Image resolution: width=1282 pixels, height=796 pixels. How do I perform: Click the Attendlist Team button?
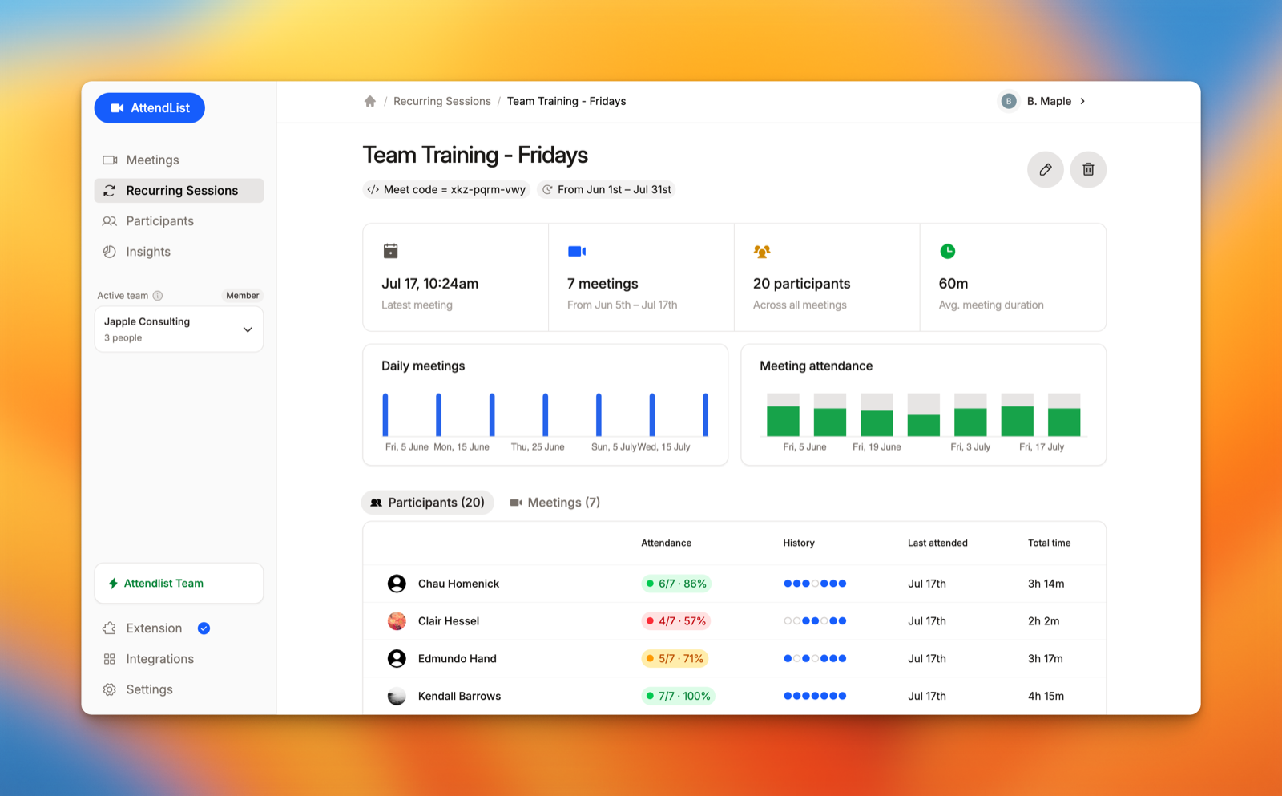tap(179, 583)
